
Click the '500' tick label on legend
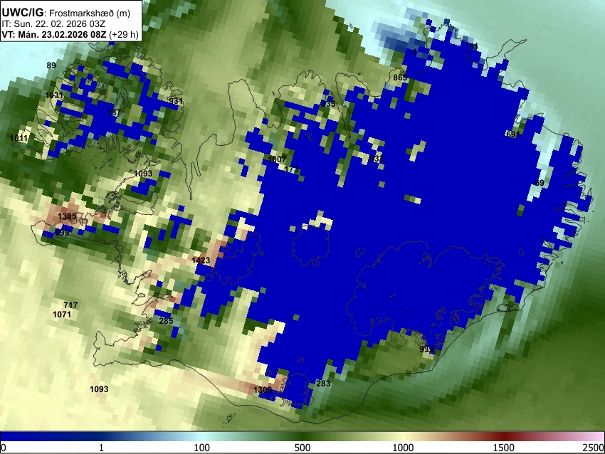(302, 448)
